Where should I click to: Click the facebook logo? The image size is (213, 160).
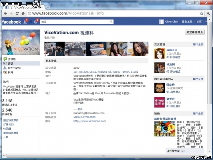point(12,22)
